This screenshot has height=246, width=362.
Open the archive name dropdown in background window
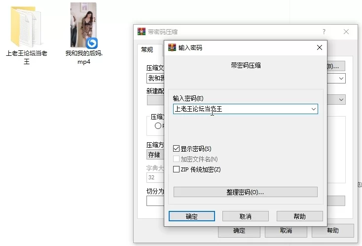pyautogui.click(x=341, y=78)
